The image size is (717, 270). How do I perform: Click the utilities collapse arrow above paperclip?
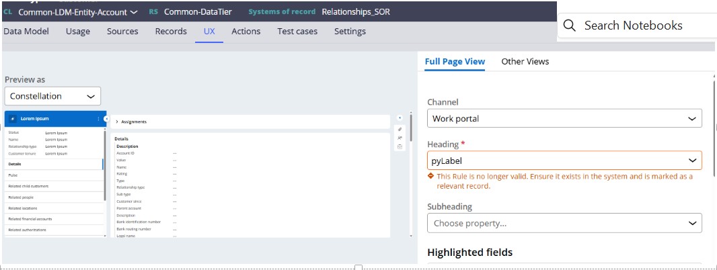pos(400,118)
